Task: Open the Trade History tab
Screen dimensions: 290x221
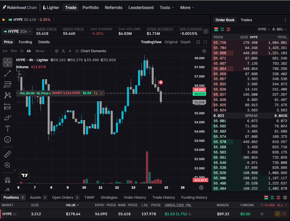Action: [164, 198]
